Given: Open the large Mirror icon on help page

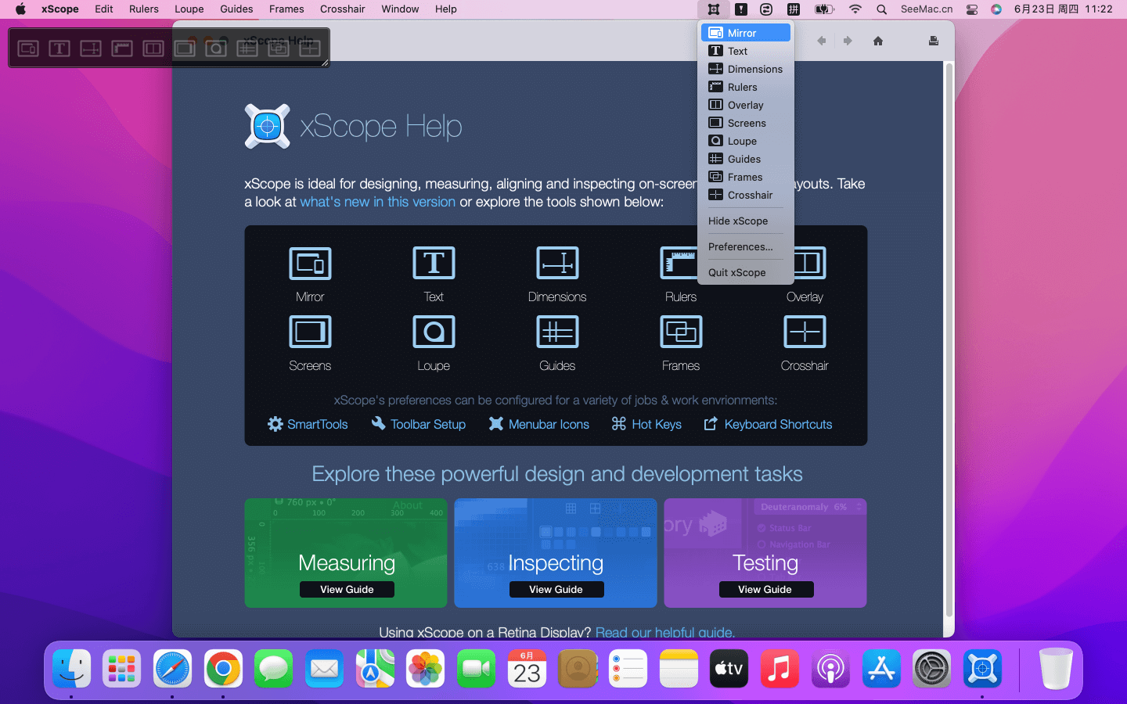Looking at the screenshot, I should (x=310, y=264).
